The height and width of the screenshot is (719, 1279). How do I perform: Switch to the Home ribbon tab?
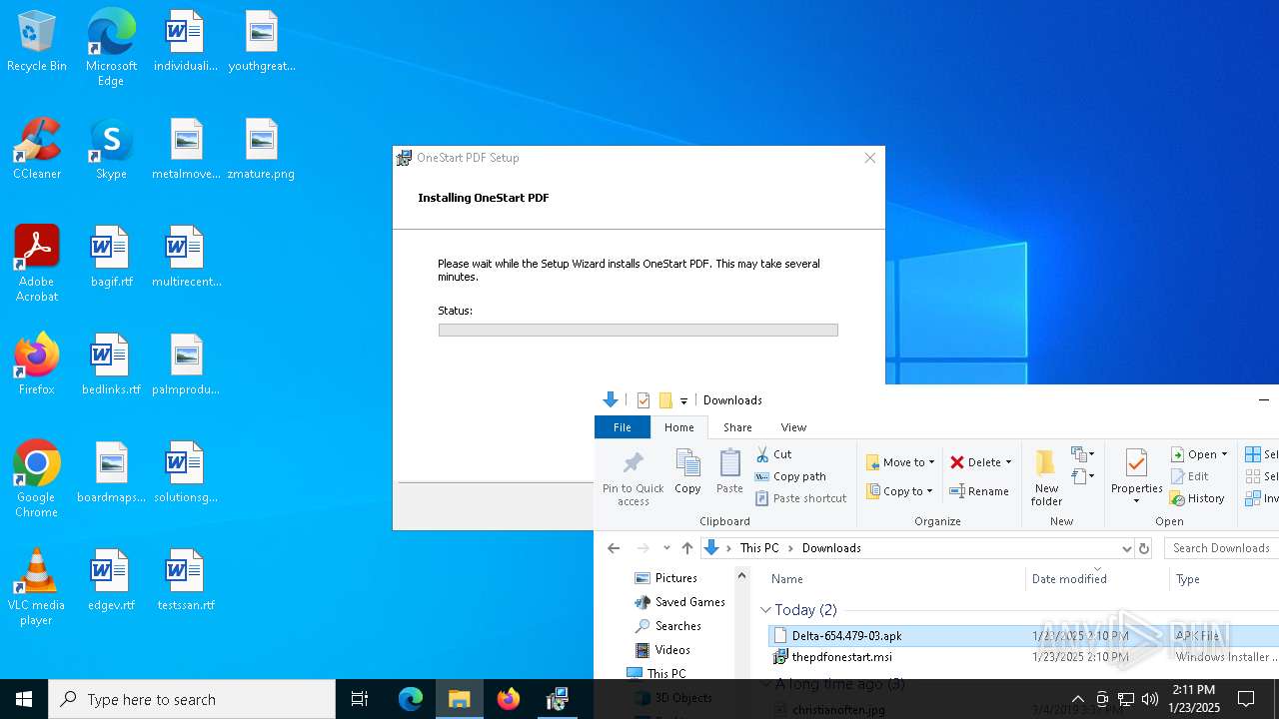point(679,427)
